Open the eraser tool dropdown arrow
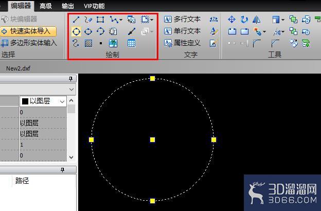 pyautogui.click(x=264, y=32)
